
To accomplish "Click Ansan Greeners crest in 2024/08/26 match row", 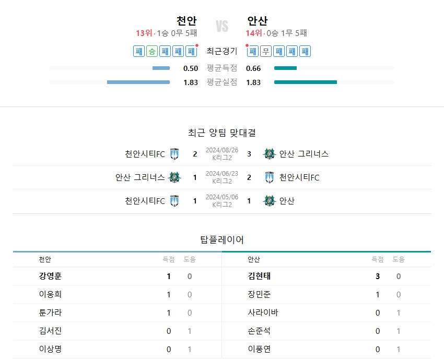I will (269, 154).
